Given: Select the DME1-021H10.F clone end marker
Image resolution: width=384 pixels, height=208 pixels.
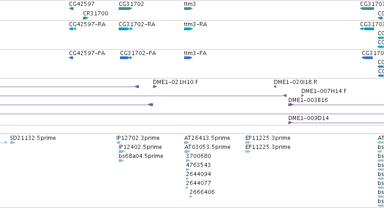Looking at the screenshot, I should pyautogui.click(x=155, y=87).
